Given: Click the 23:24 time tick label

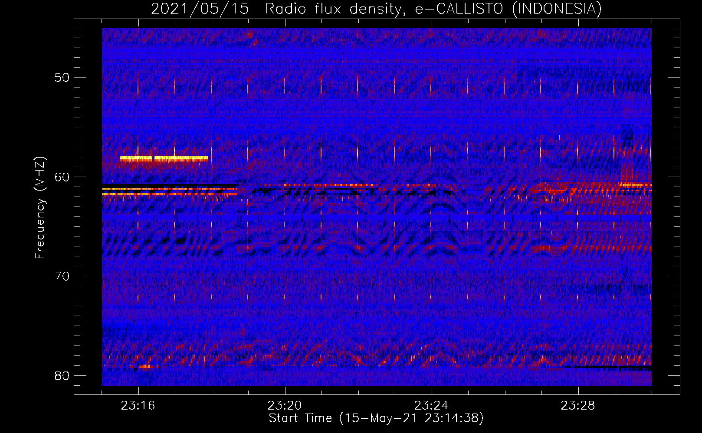Looking at the screenshot, I should point(431,406).
